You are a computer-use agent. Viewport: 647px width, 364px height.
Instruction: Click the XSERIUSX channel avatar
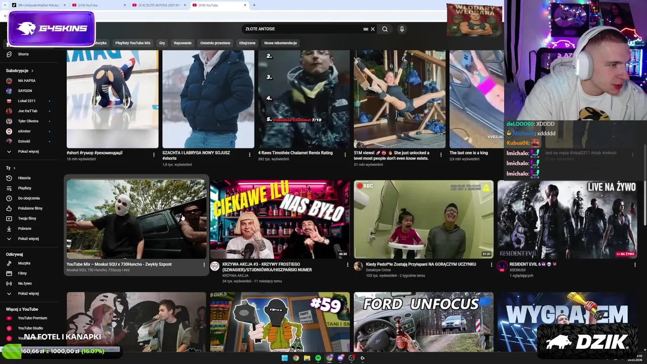click(x=502, y=266)
